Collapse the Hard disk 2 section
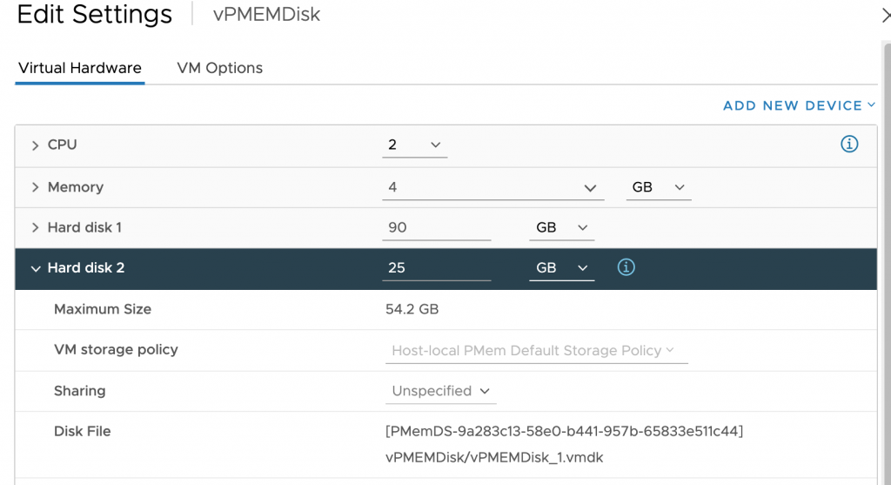Image resolution: width=891 pixels, height=485 pixels. (36, 268)
